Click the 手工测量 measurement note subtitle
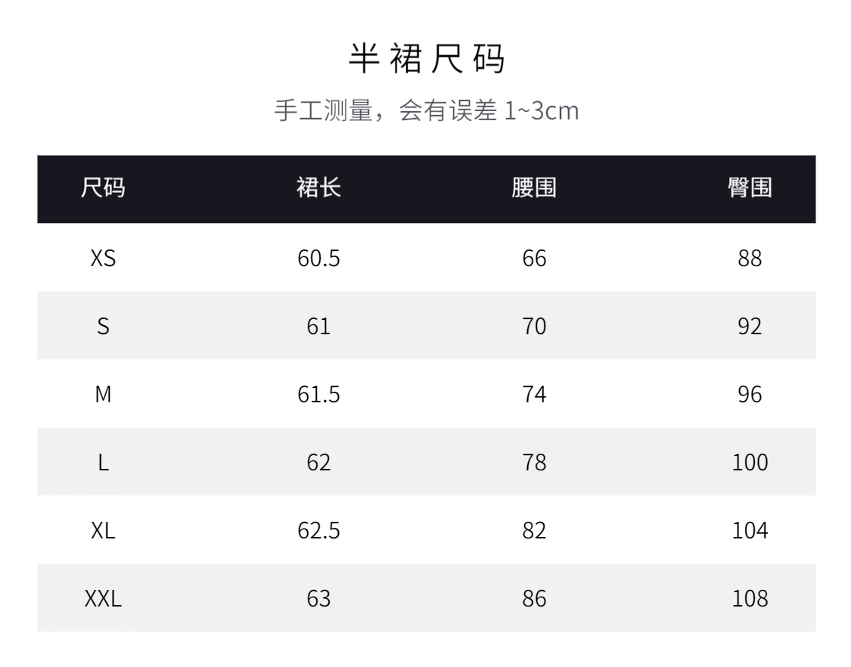The image size is (851, 667). tap(426, 112)
